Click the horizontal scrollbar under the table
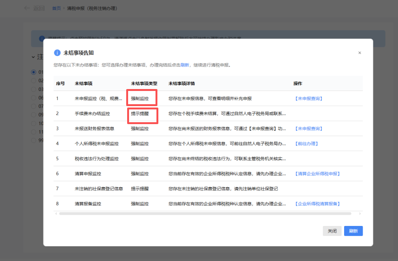The height and width of the screenshot is (261, 398). (205, 214)
